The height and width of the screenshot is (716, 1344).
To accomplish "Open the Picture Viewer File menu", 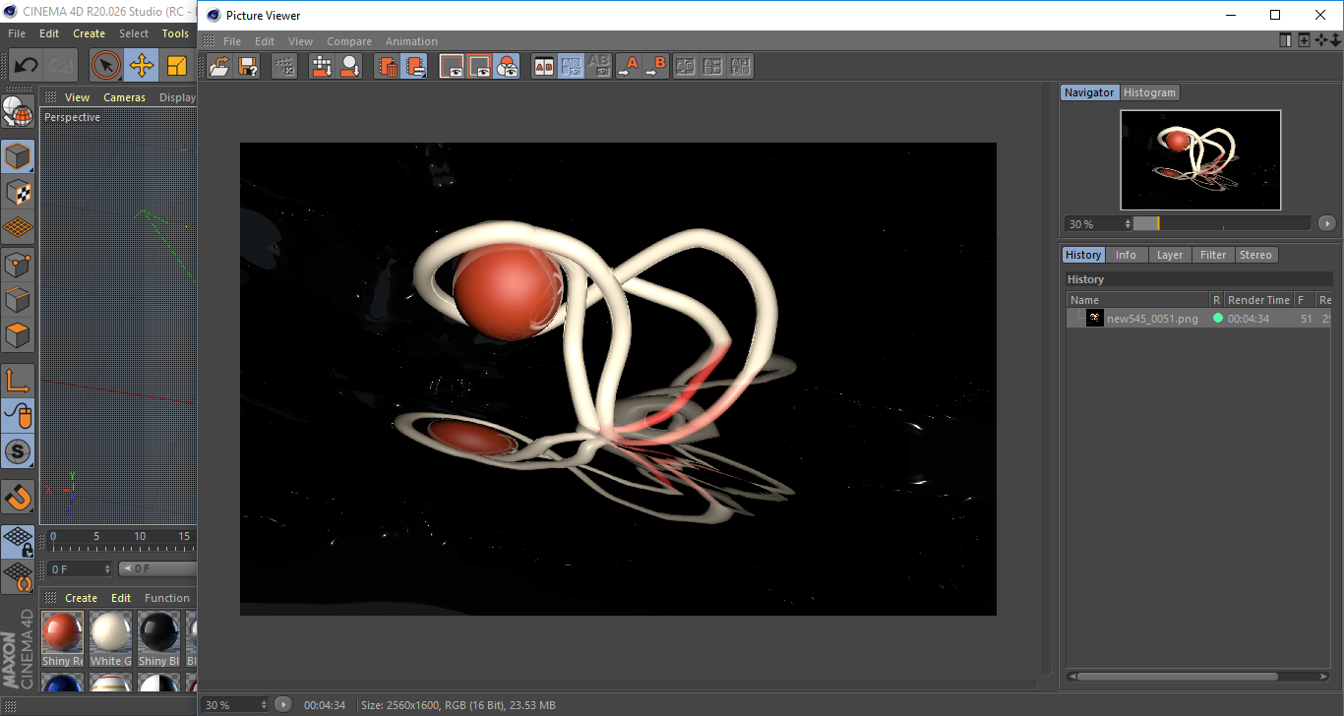I will tap(232, 41).
